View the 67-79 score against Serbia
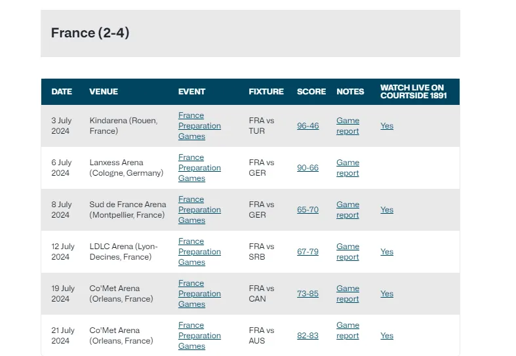The height and width of the screenshot is (356, 516). coord(308,252)
